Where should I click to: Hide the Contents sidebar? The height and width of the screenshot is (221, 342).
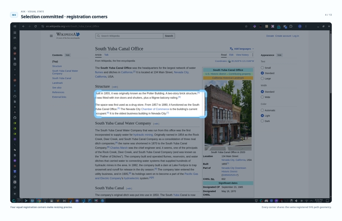pos(67,55)
